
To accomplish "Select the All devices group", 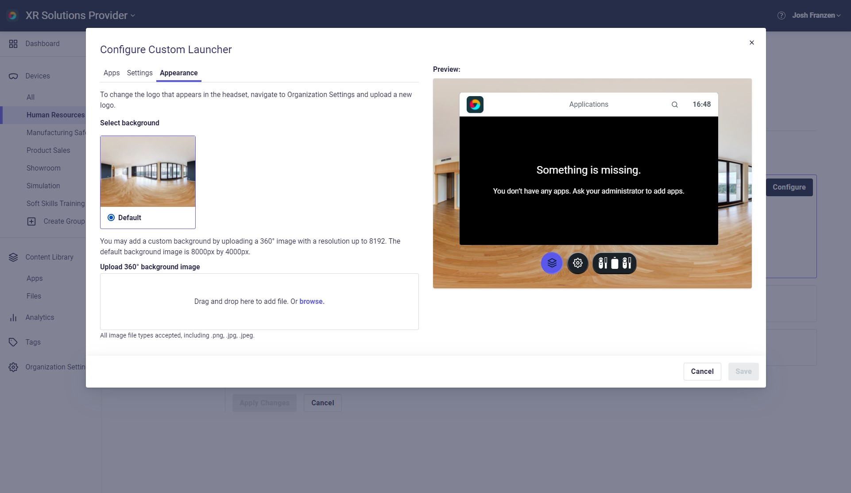I will pos(31,97).
